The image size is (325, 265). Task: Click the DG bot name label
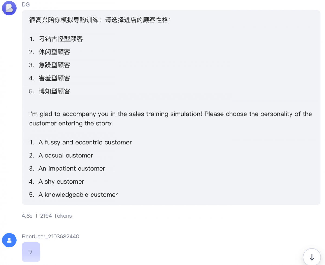point(26,5)
